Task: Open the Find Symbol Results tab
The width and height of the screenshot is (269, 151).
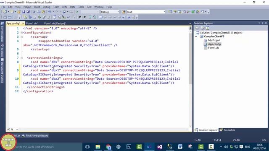Action: 35,135
